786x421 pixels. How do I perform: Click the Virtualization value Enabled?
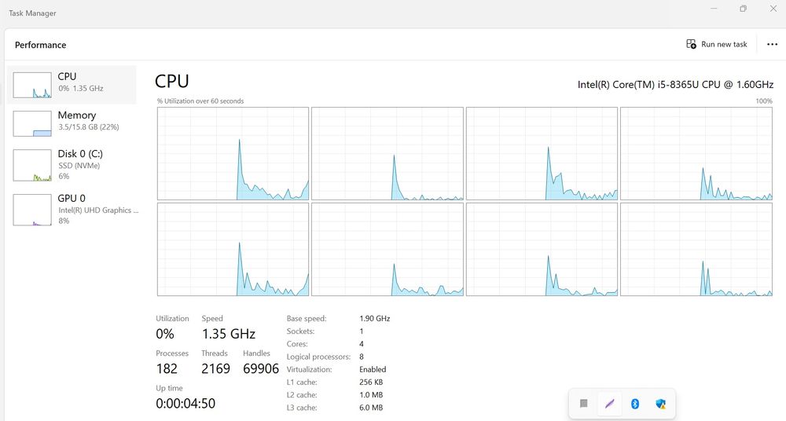click(373, 369)
